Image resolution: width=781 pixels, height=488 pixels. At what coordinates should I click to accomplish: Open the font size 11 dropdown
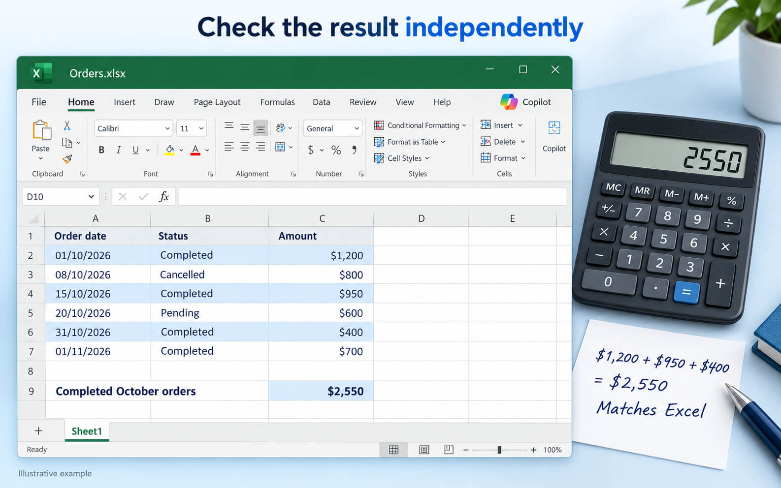[x=192, y=128]
